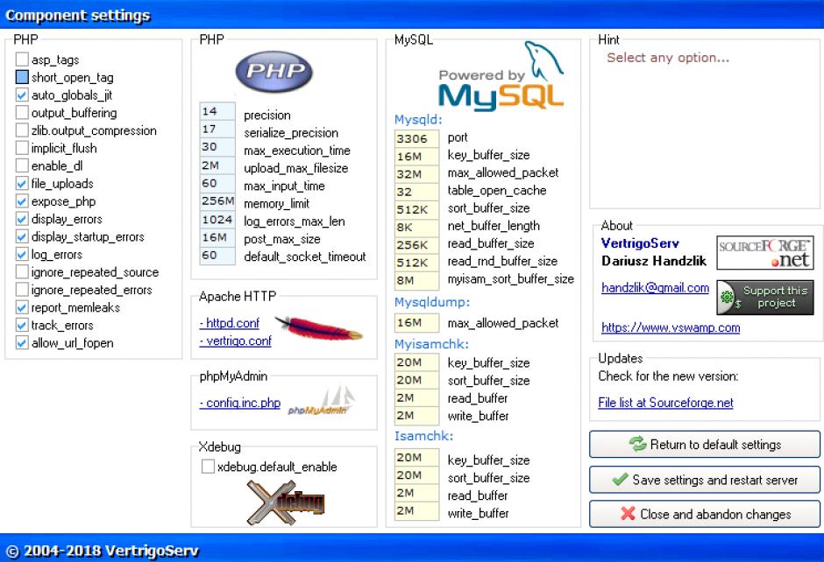The image size is (824, 562).
Task: Visit https://www.vswamp.com link
Action: 671,327
